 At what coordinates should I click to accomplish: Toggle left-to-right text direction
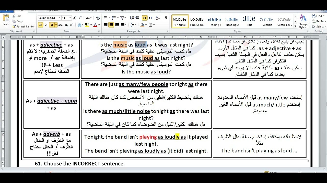[x=145, y=18]
